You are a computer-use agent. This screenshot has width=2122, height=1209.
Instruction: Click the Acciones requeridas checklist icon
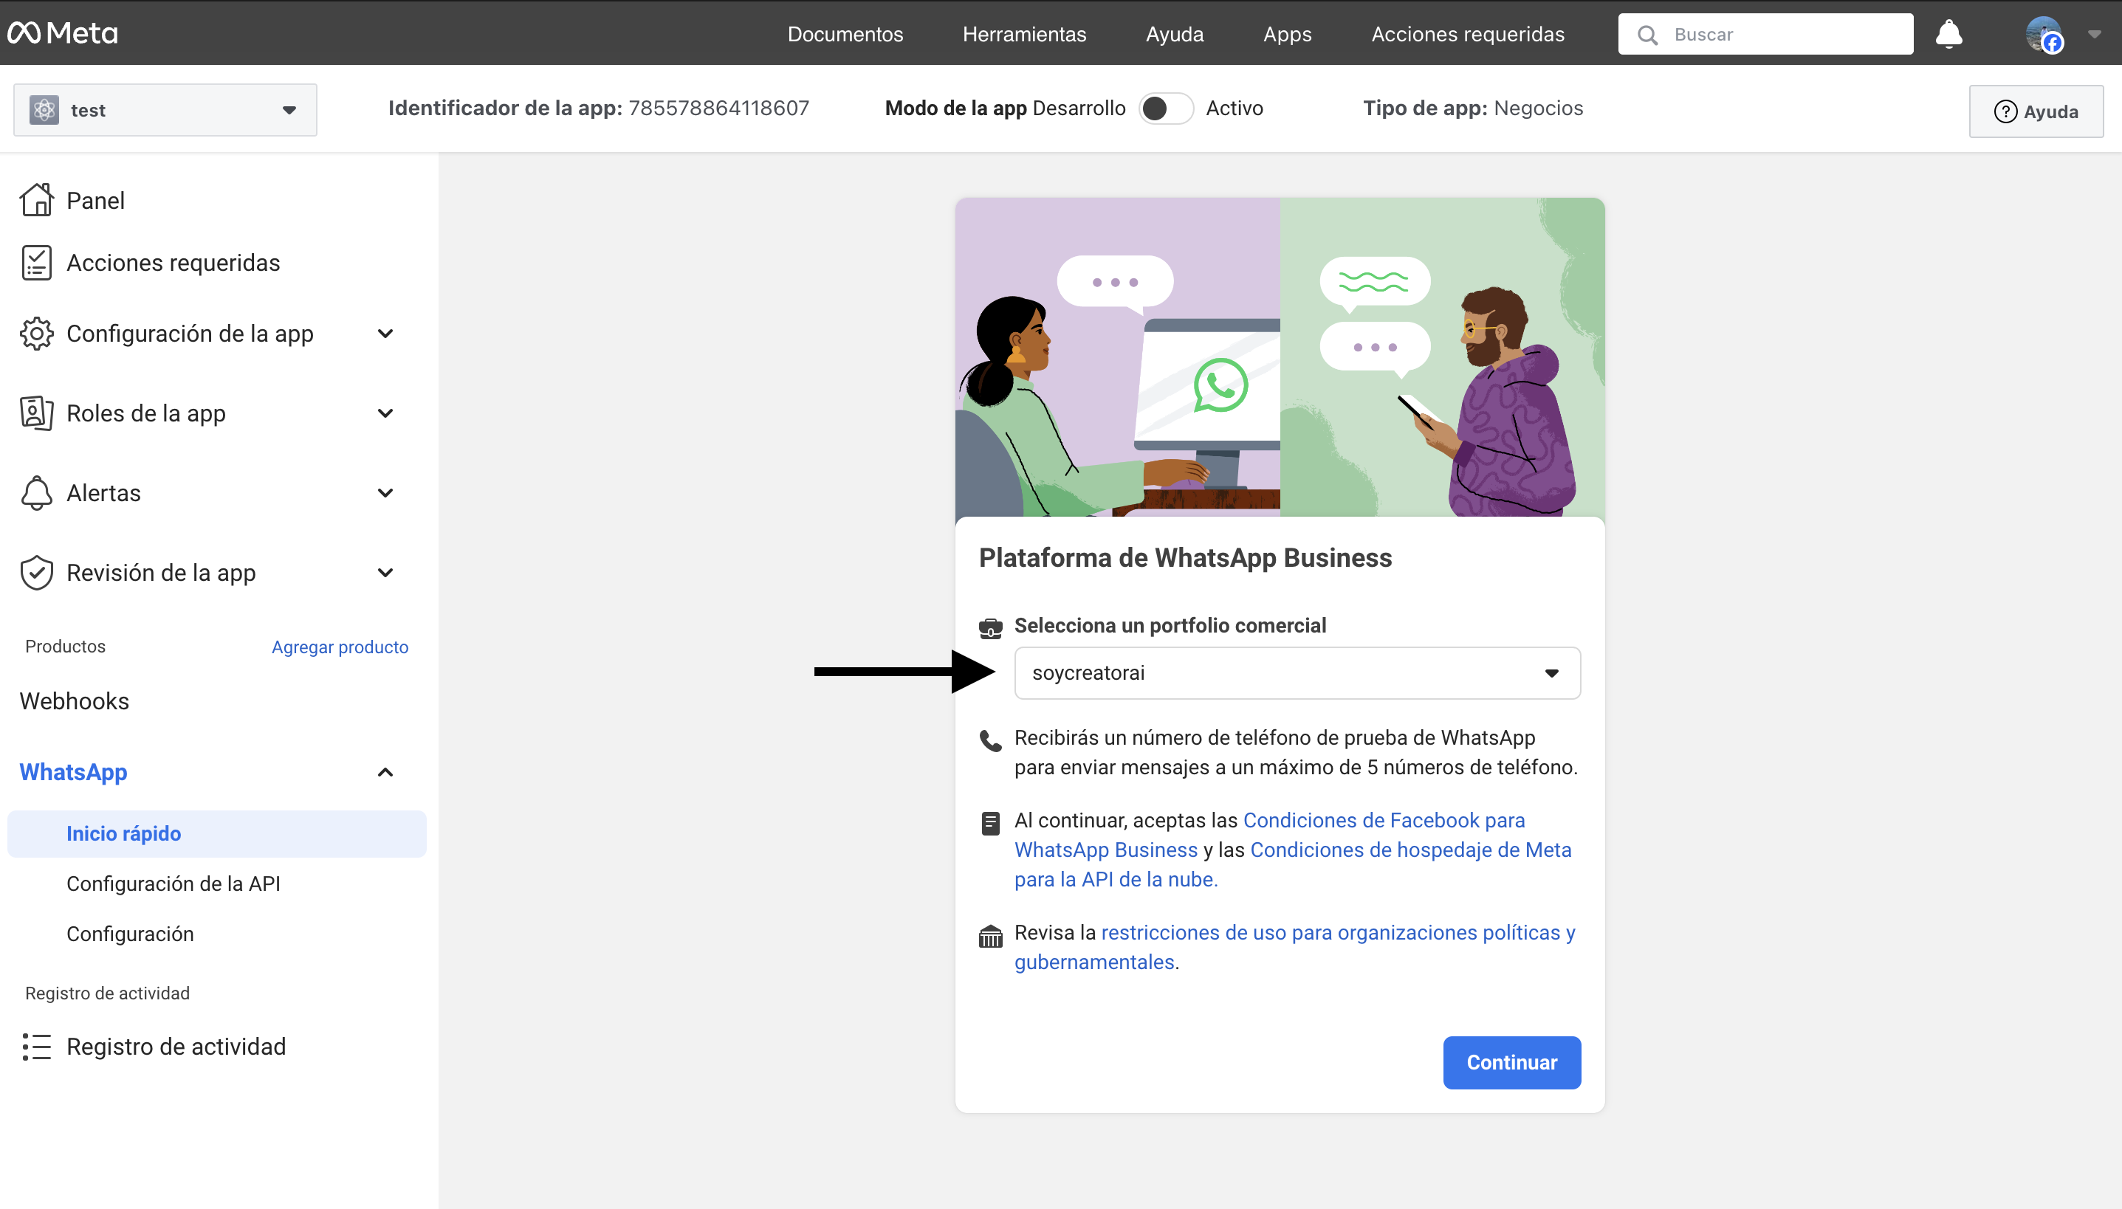tap(36, 263)
